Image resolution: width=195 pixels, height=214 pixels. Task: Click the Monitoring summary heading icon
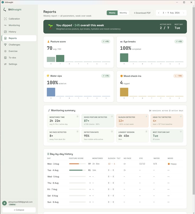tap(49, 110)
